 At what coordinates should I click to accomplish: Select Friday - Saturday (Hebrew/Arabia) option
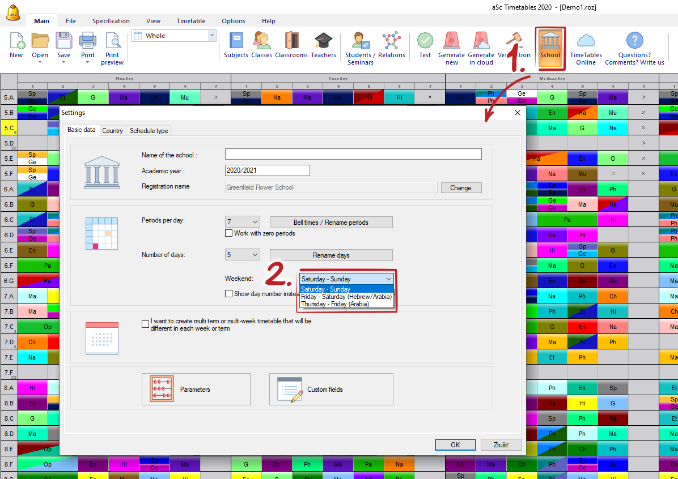coord(347,297)
